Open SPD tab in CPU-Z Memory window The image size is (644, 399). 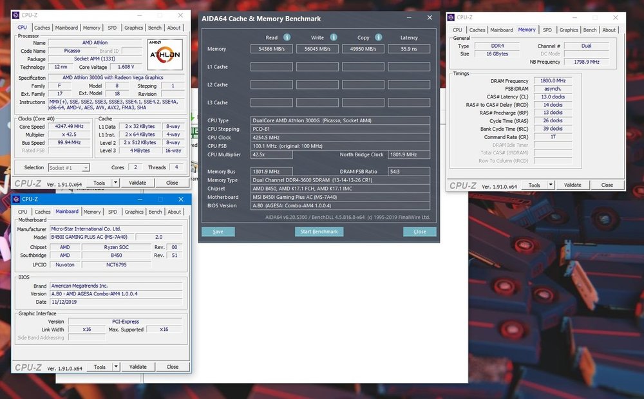click(547, 30)
